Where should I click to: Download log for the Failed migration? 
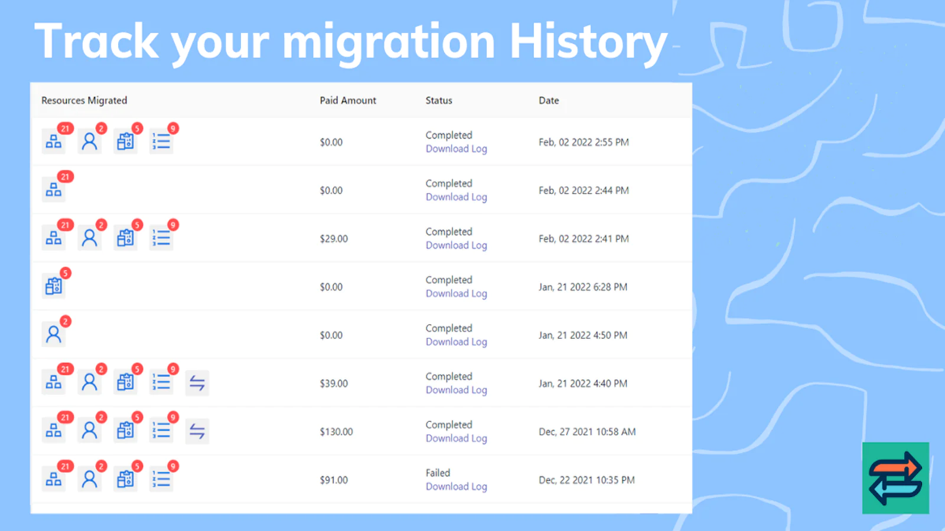point(456,487)
